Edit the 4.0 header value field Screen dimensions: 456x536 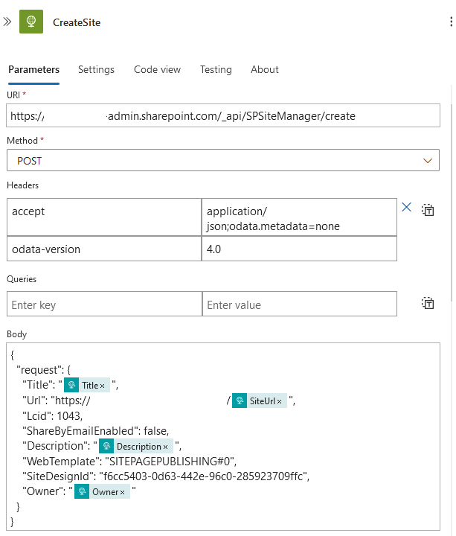click(x=299, y=249)
